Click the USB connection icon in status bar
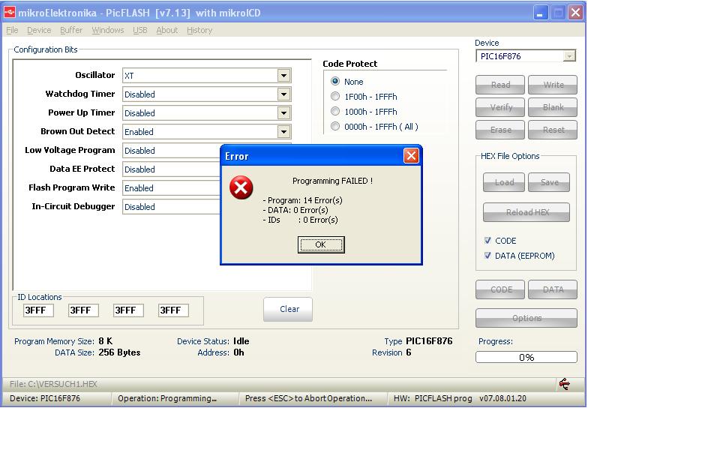The image size is (720, 450). [x=564, y=384]
